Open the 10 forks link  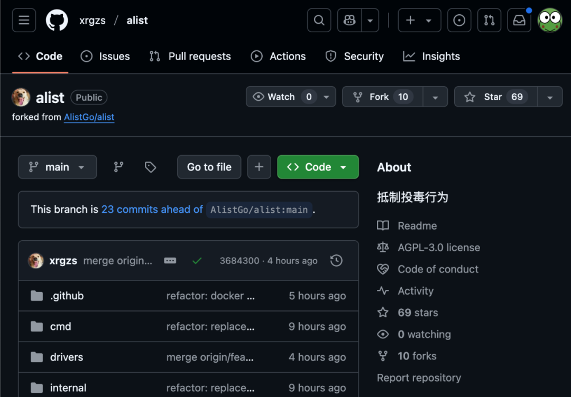tap(417, 356)
